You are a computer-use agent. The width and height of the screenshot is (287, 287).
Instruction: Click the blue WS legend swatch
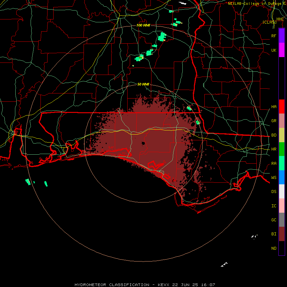[282, 177]
